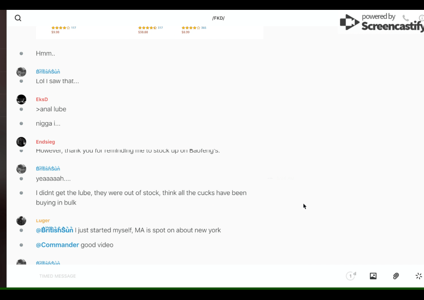This screenshot has width=424, height=300.
Task: Click the EksD username
Action: coord(42,99)
